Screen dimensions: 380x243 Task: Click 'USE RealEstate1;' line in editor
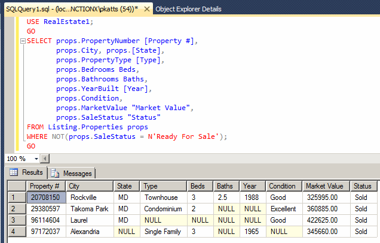60,22
